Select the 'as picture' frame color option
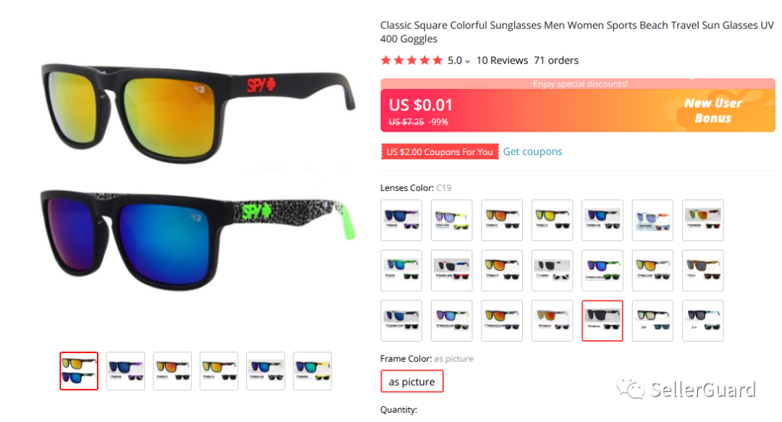 coord(411,381)
